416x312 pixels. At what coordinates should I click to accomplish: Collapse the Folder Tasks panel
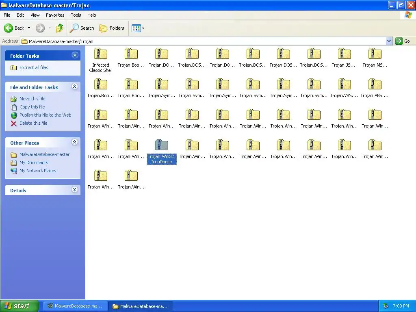point(75,55)
